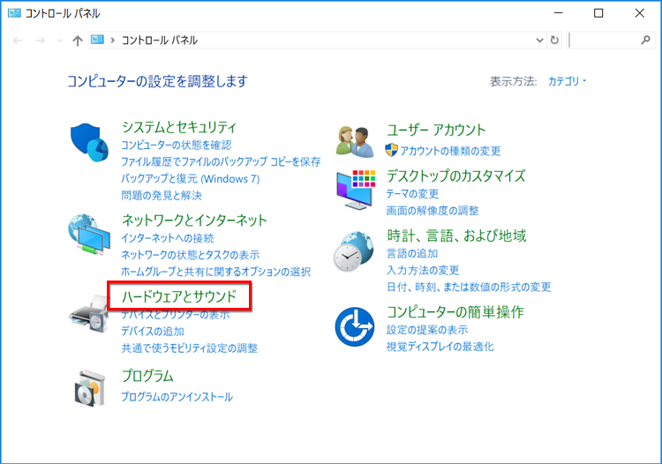Viewport: 662px width, 464px height.
Task: Click デバイスとプリンターの表示 link
Action: coord(176,315)
